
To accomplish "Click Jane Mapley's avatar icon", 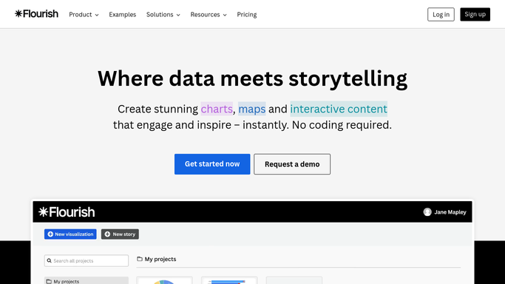I will click(427, 212).
